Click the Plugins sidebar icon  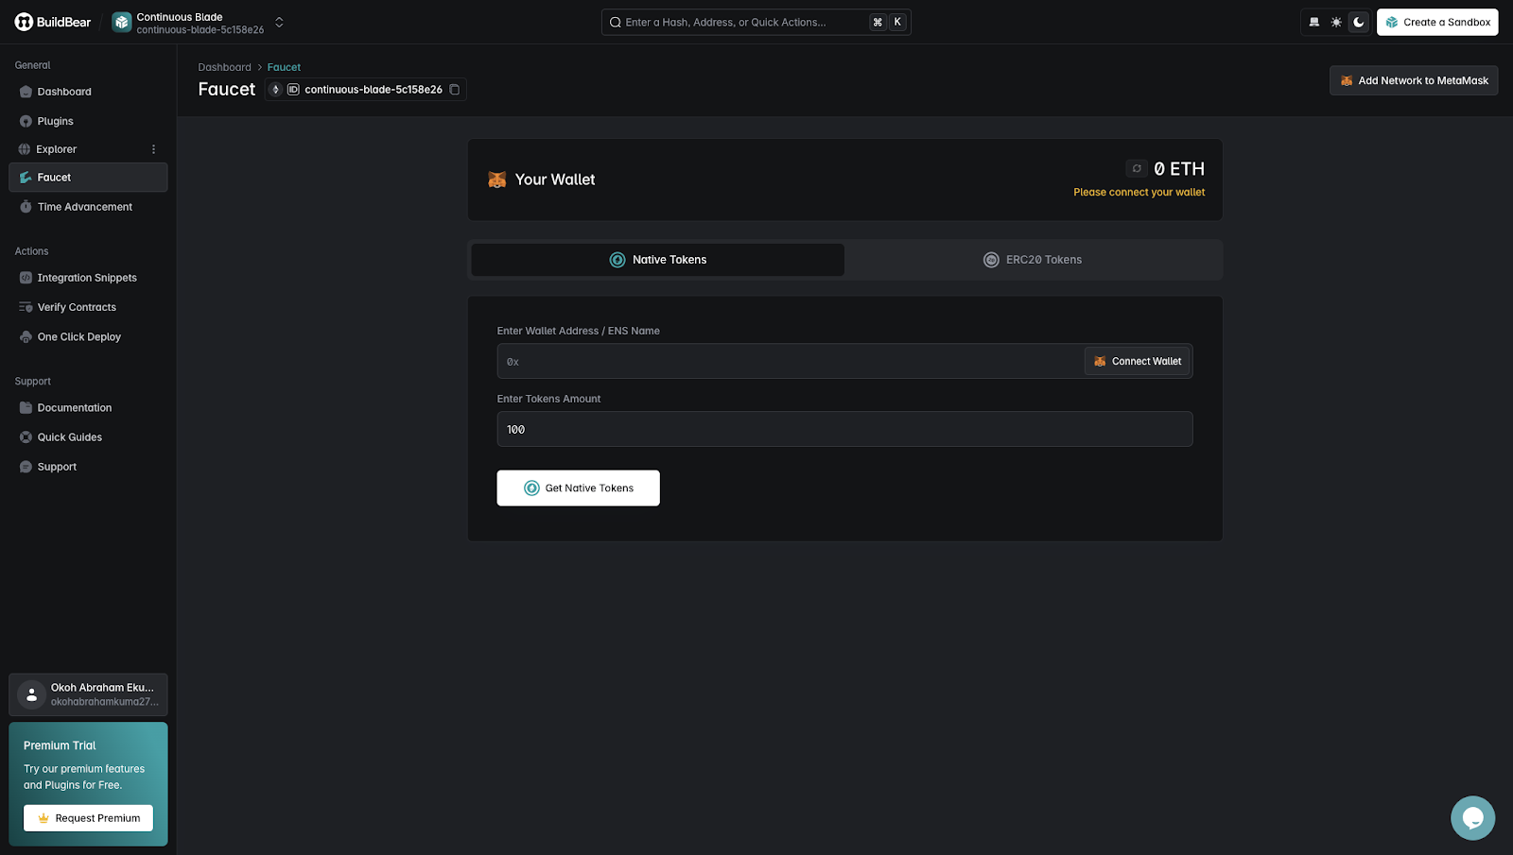point(26,121)
